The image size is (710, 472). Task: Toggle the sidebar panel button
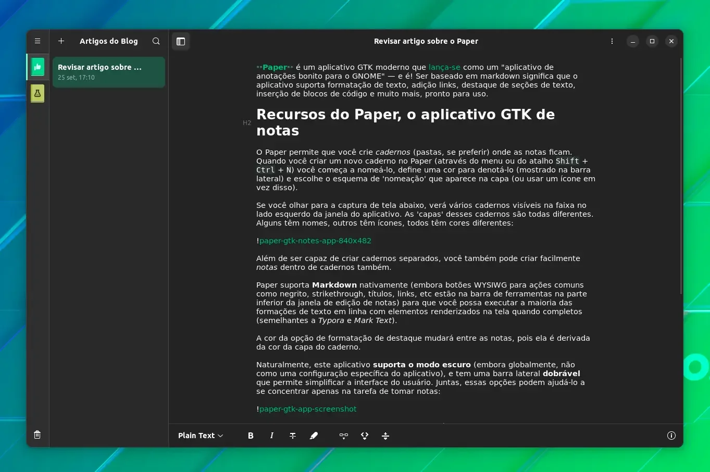tap(181, 41)
